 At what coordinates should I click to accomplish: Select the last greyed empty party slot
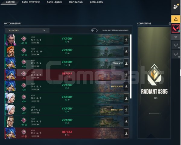[176, 54]
